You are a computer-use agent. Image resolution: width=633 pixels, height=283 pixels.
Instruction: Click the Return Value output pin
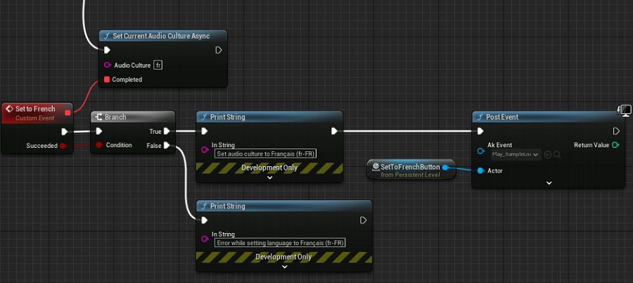tap(615, 145)
